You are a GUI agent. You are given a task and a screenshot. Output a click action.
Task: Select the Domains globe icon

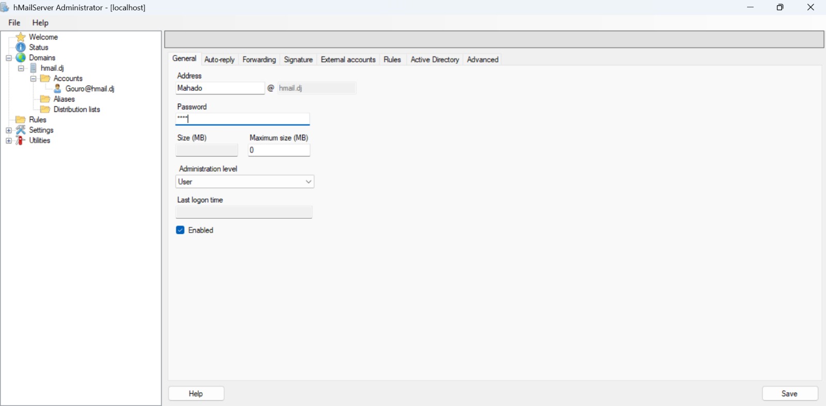21,58
